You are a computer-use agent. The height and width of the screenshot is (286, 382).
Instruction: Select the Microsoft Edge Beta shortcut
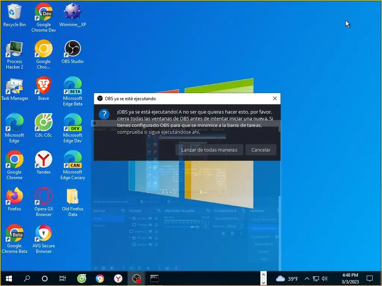click(x=73, y=92)
